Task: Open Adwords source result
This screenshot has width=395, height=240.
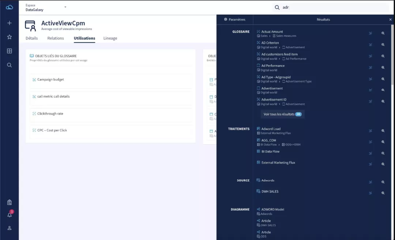Action: (268, 180)
